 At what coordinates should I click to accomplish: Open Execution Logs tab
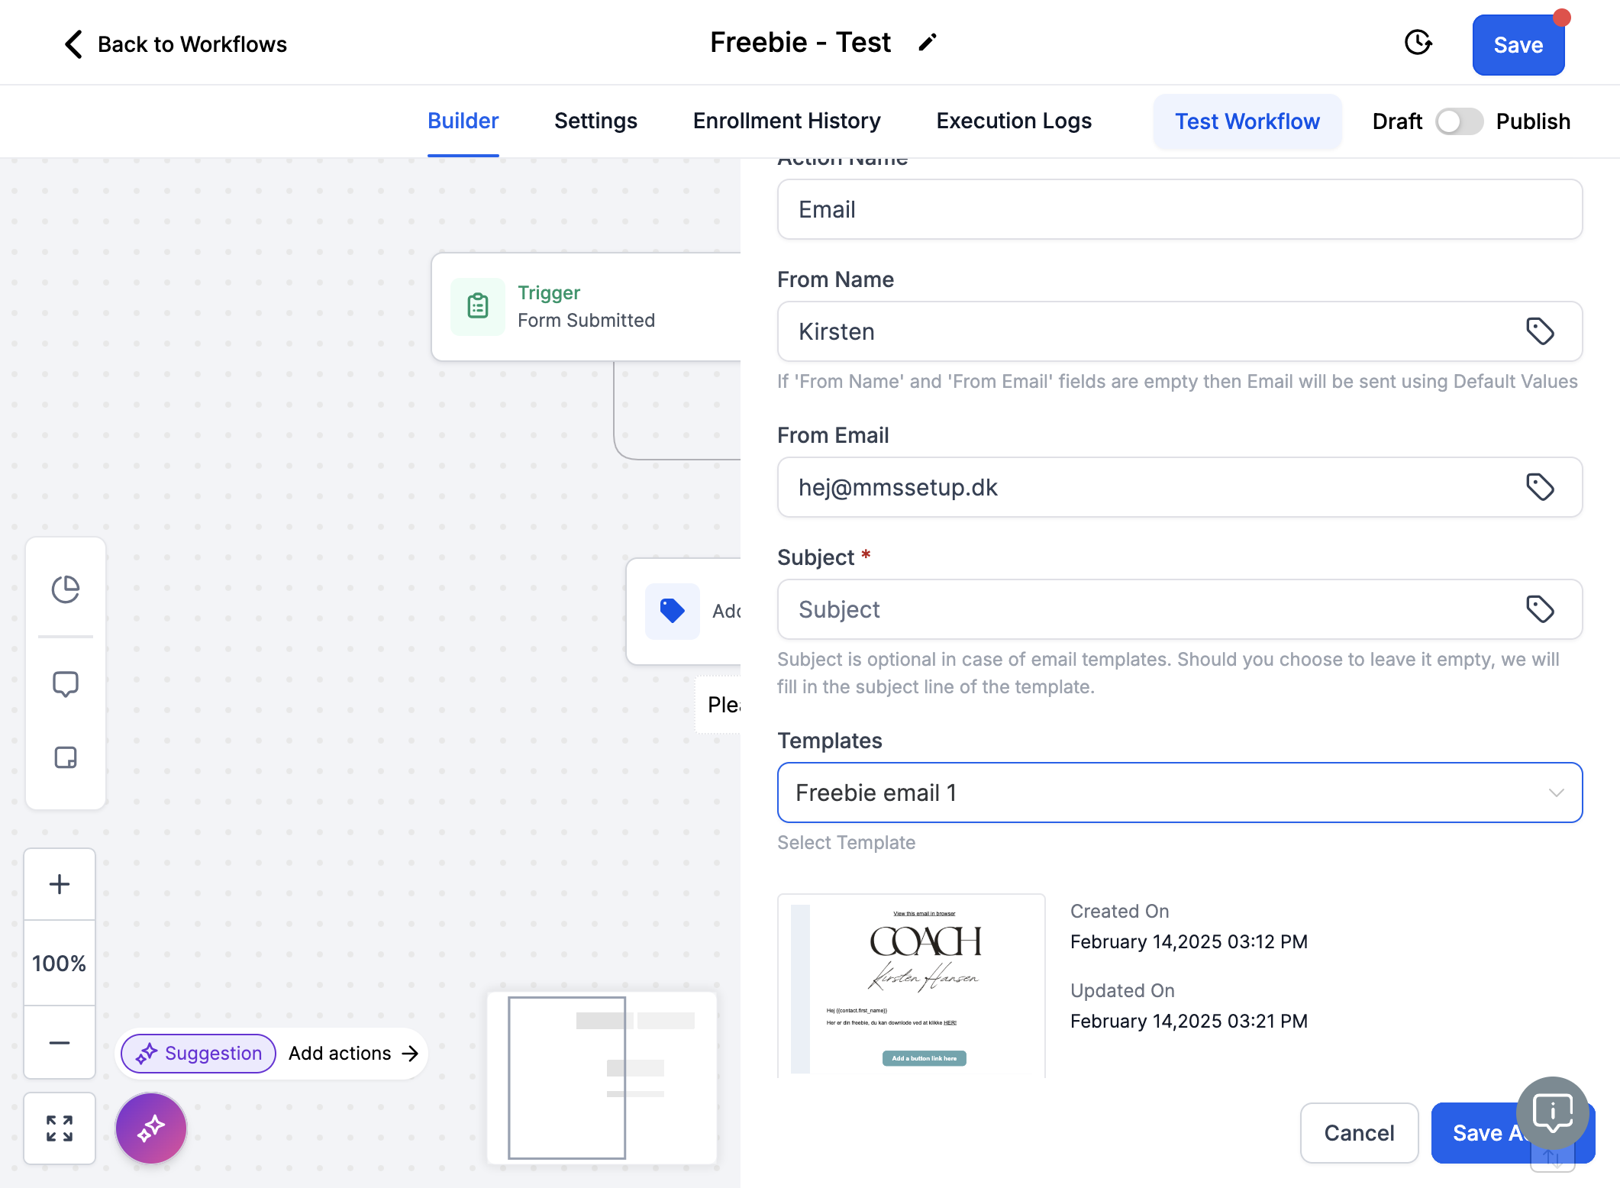(1014, 121)
